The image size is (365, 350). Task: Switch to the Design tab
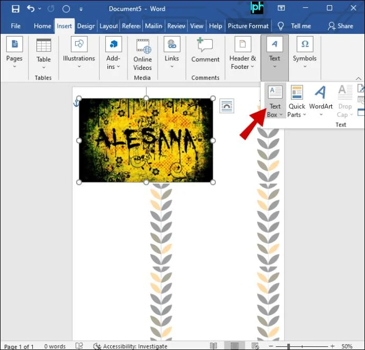pyautogui.click(x=86, y=26)
